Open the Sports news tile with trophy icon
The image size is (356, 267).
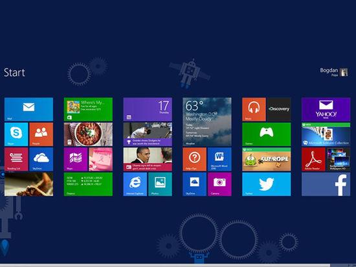[x=148, y=134]
